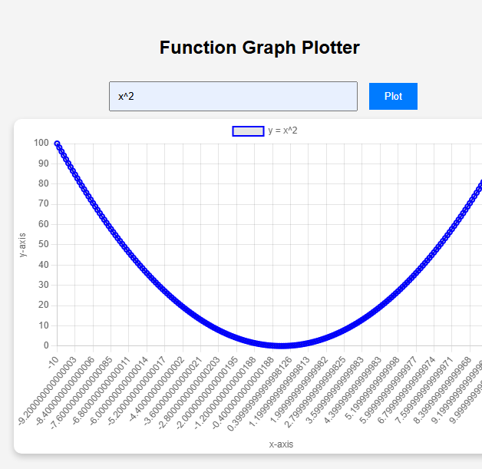Click the '5.199999999999983' x-axis tick label
The height and width of the screenshot is (469, 482).
(375, 388)
